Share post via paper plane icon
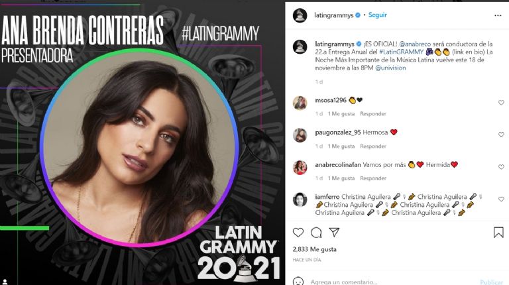Image resolution: width=509 pixels, height=285 pixels. tap(334, 232)
